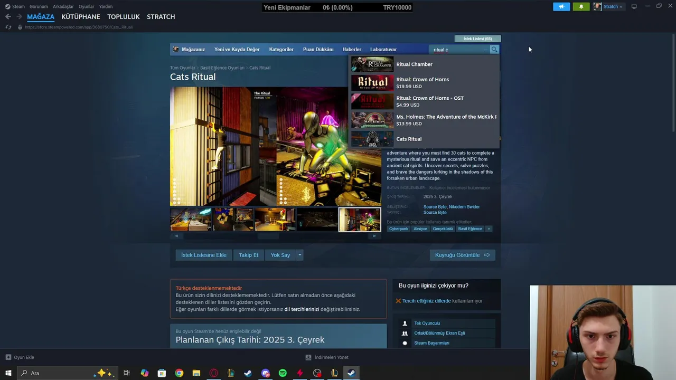The height and width of the screenshot is (380, 676).
Task: Open File Explorer from taskbar
Action: click(x=196, y=373)
